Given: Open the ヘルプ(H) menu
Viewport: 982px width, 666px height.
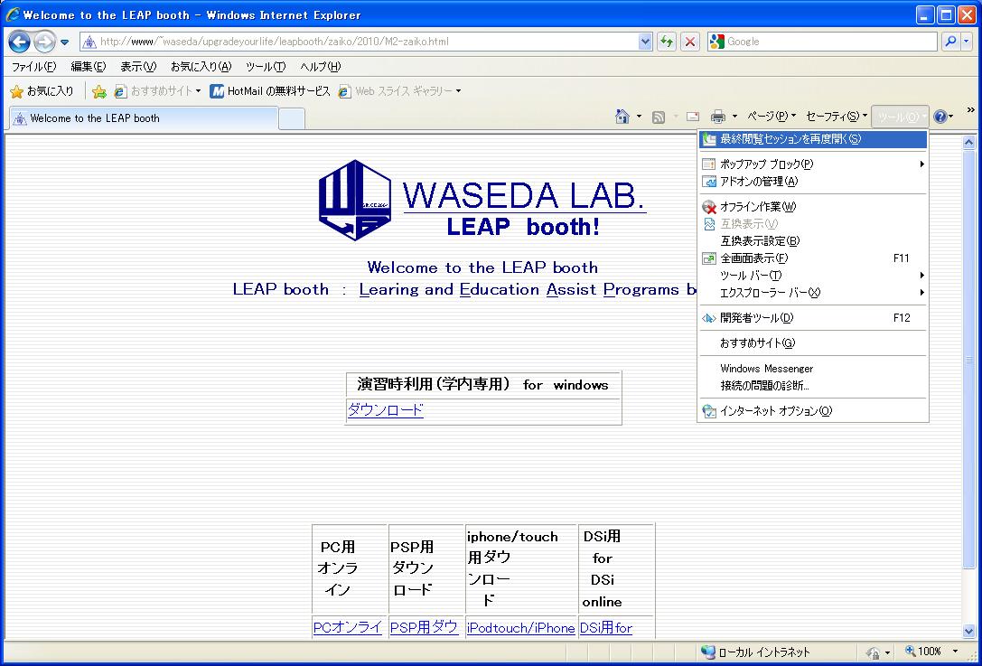Looking at the screenshot, I should 321,66.
